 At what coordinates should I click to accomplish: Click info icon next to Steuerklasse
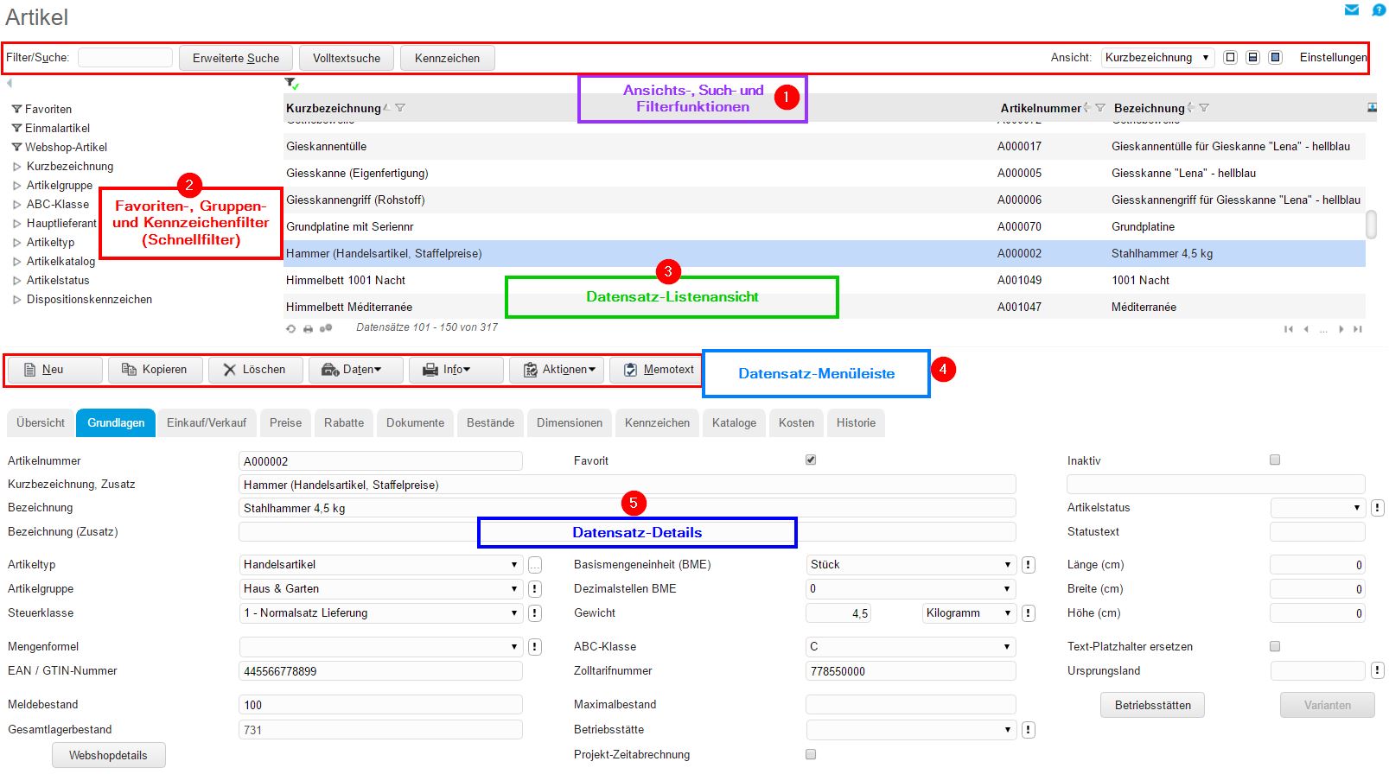(x=535, y=613)
